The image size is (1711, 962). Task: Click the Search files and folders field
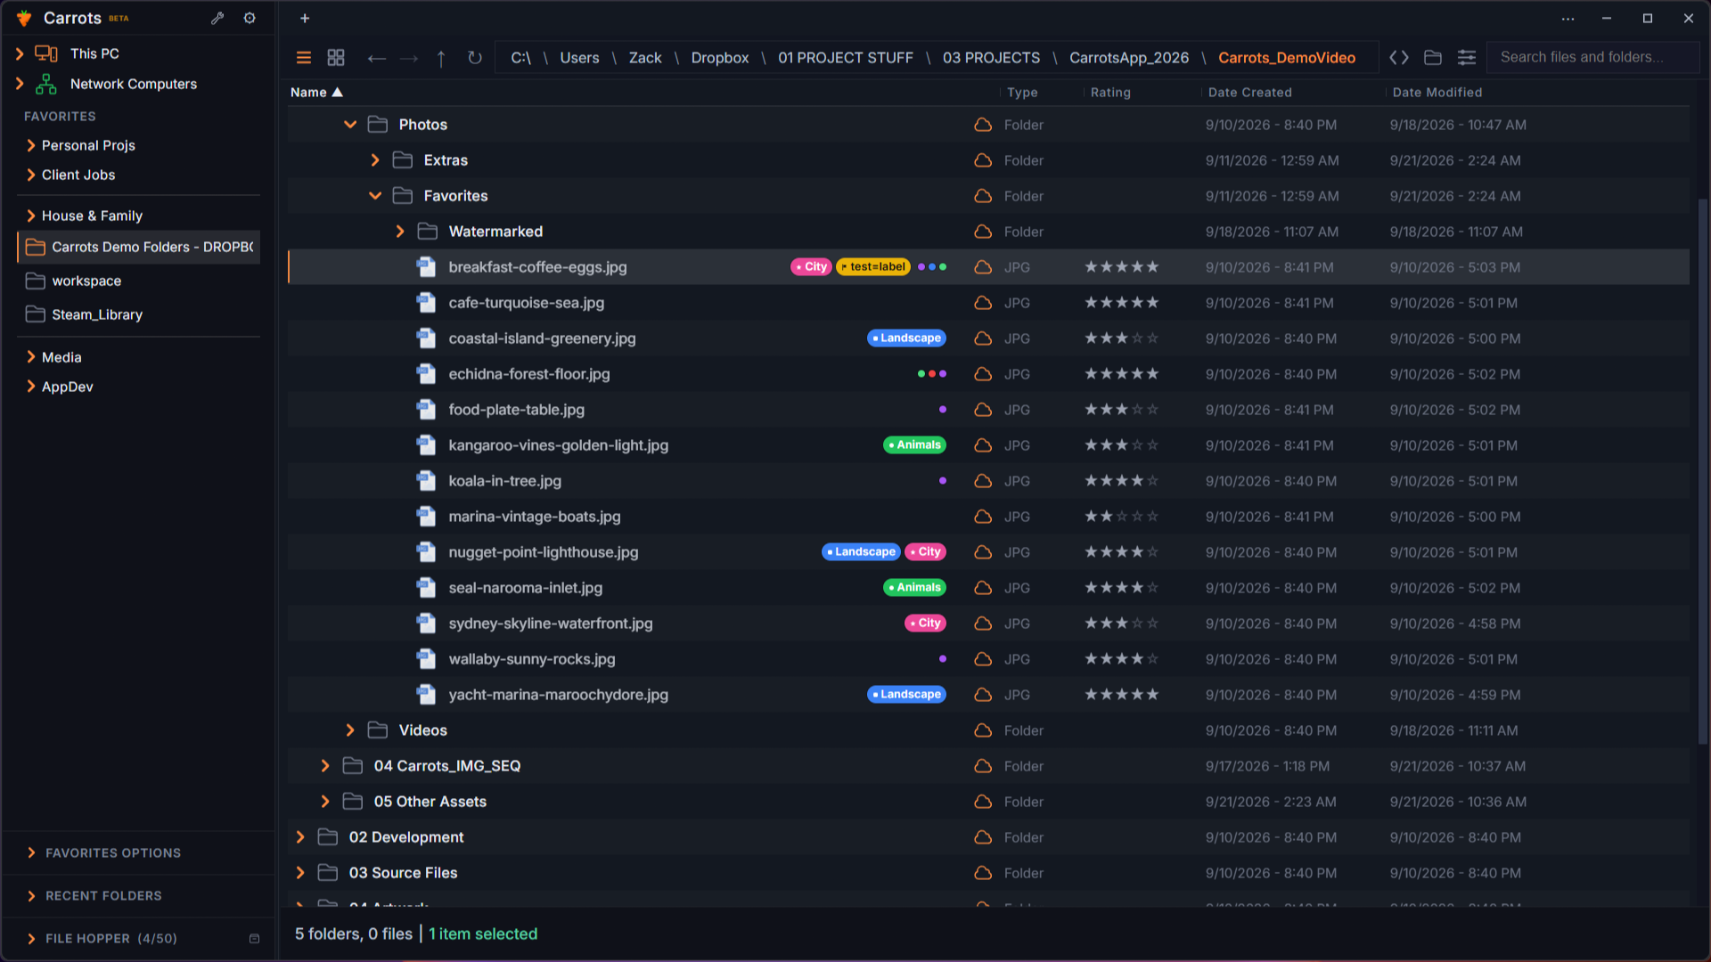tap(1592, 58)
